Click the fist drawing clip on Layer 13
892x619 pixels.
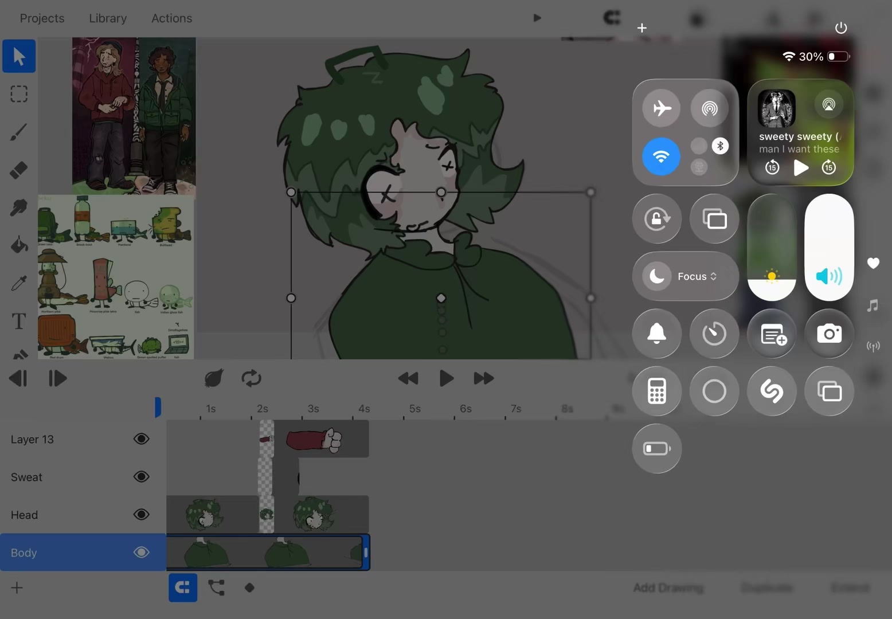point(321,439)
